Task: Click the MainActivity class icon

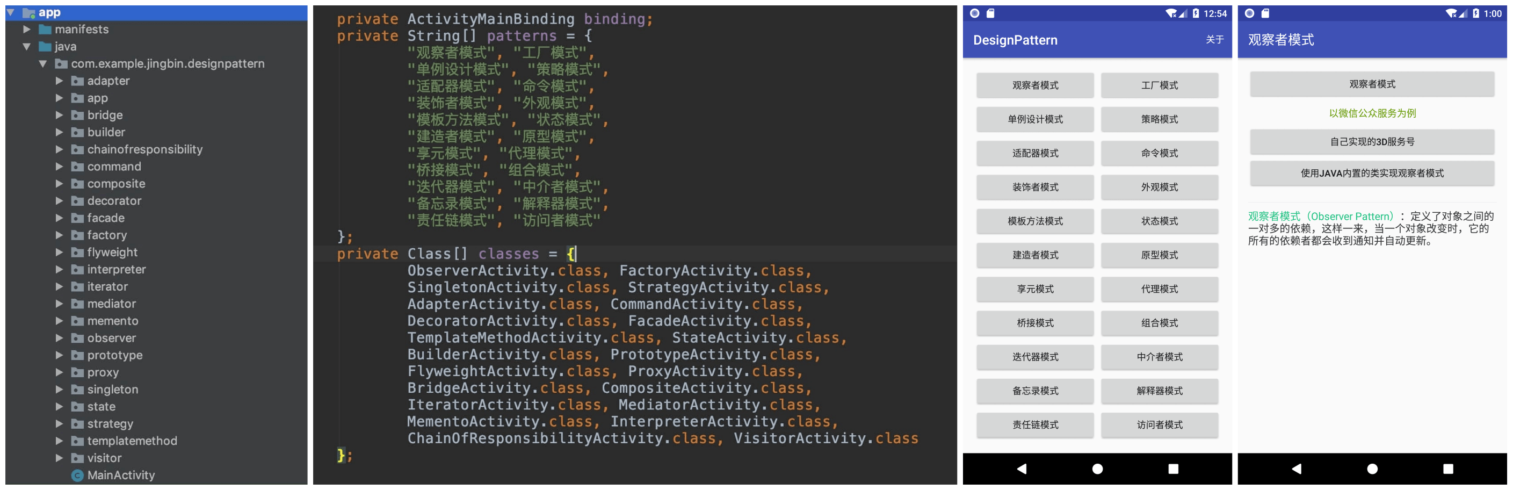Action: coord(77,475)
